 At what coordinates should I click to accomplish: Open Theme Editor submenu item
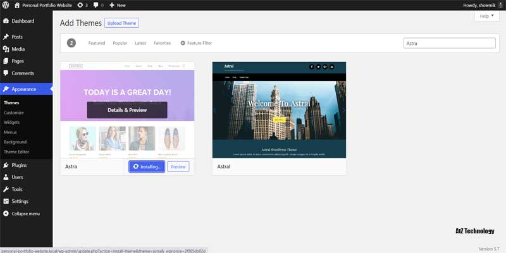(x=16, y=152)
